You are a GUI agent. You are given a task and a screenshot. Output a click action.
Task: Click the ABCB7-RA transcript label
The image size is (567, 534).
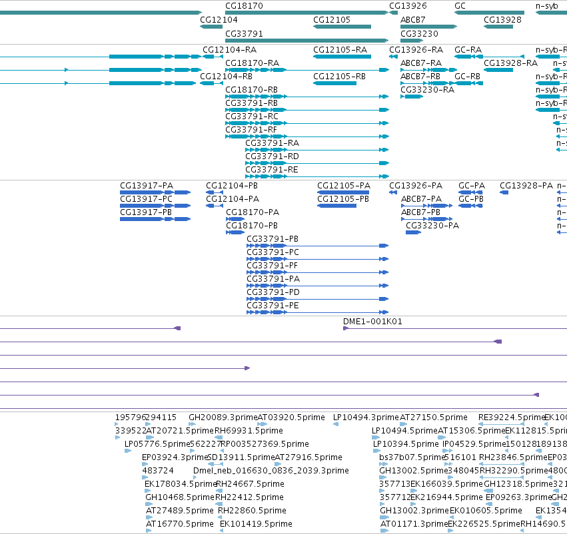click(x=421, y=63)
